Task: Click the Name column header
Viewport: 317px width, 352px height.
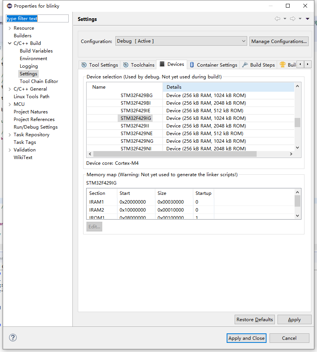Action: point(125,87)
